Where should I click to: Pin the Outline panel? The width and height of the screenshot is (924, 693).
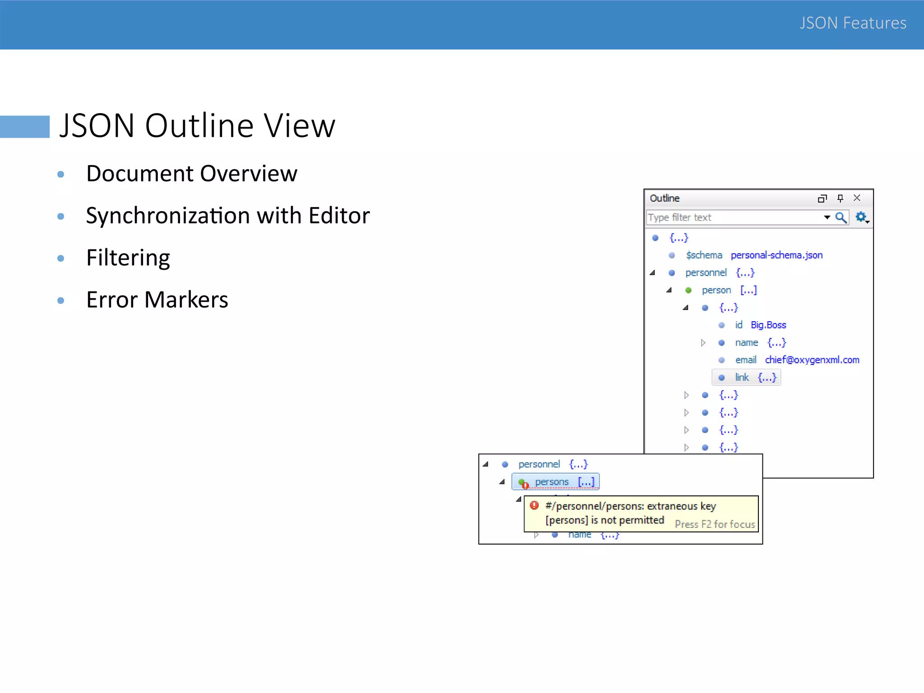click(840, 199)
